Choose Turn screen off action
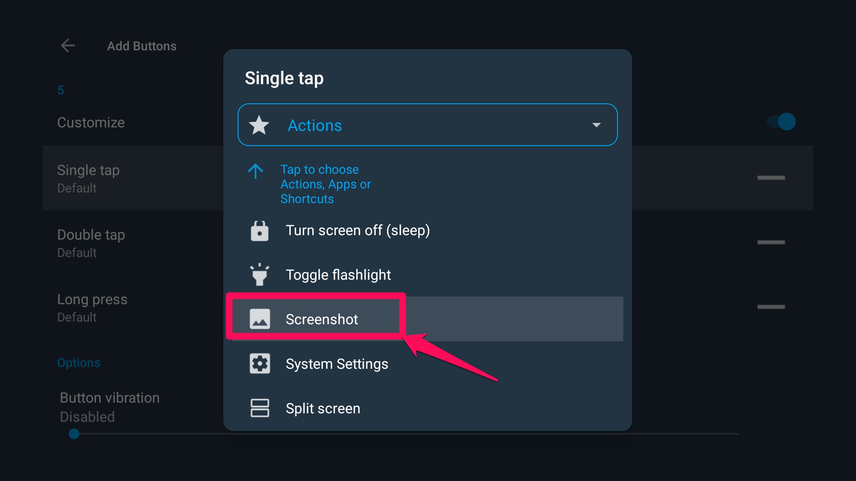This screenshot has height=481, width=856. pyautogui.click(x=358, y=230)
